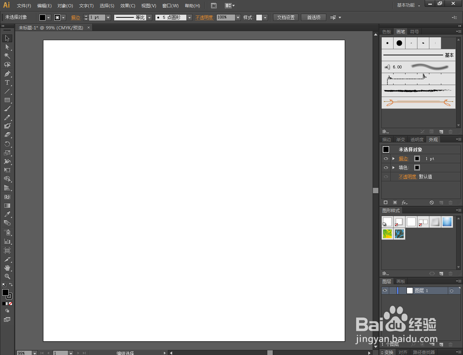This screenshot has width=463, height=355.
Task: Select the Gradient tool
Action: click(x=7, y=206)
